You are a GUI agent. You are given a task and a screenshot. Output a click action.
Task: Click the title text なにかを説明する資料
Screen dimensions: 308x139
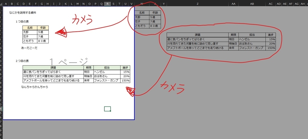pos(23,13)
